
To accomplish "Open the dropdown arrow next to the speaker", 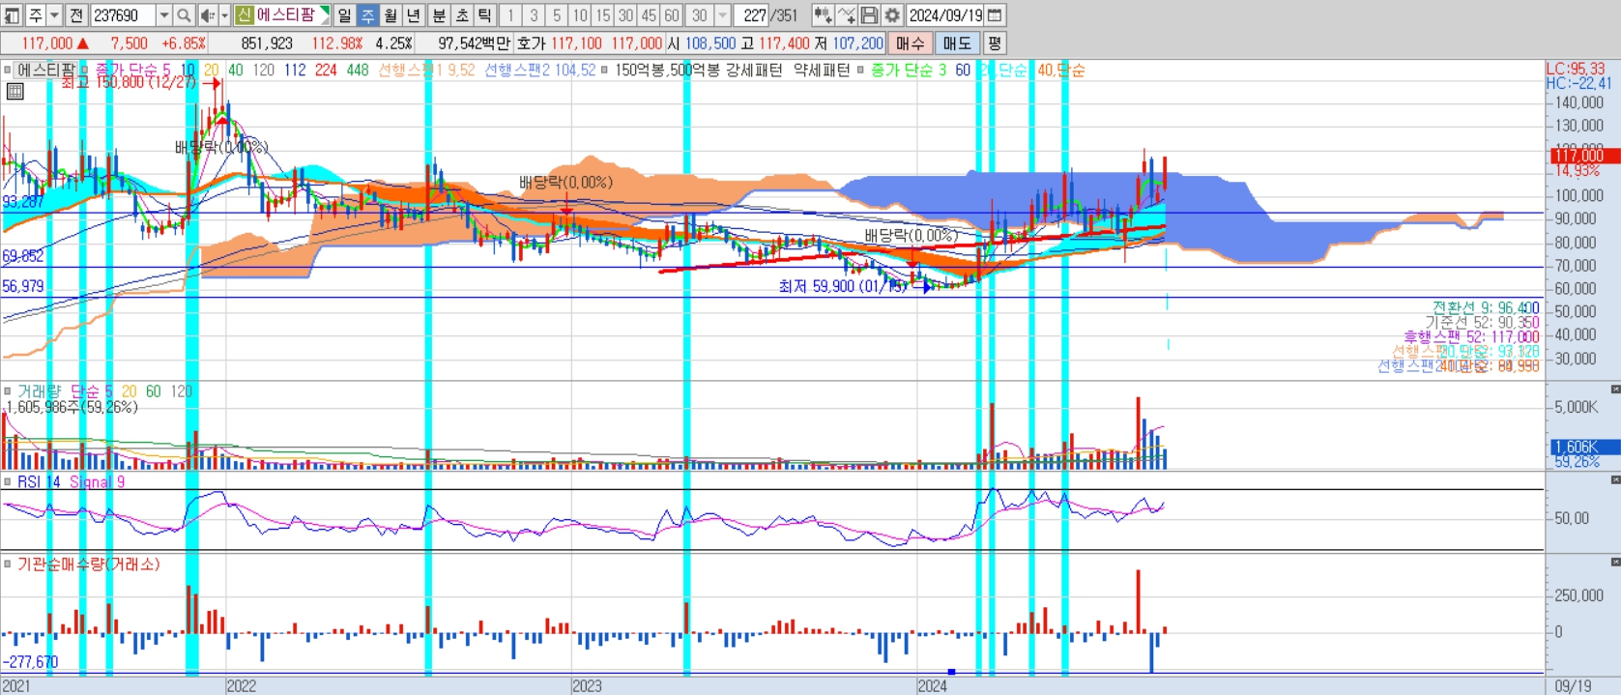I will (224, 15).
